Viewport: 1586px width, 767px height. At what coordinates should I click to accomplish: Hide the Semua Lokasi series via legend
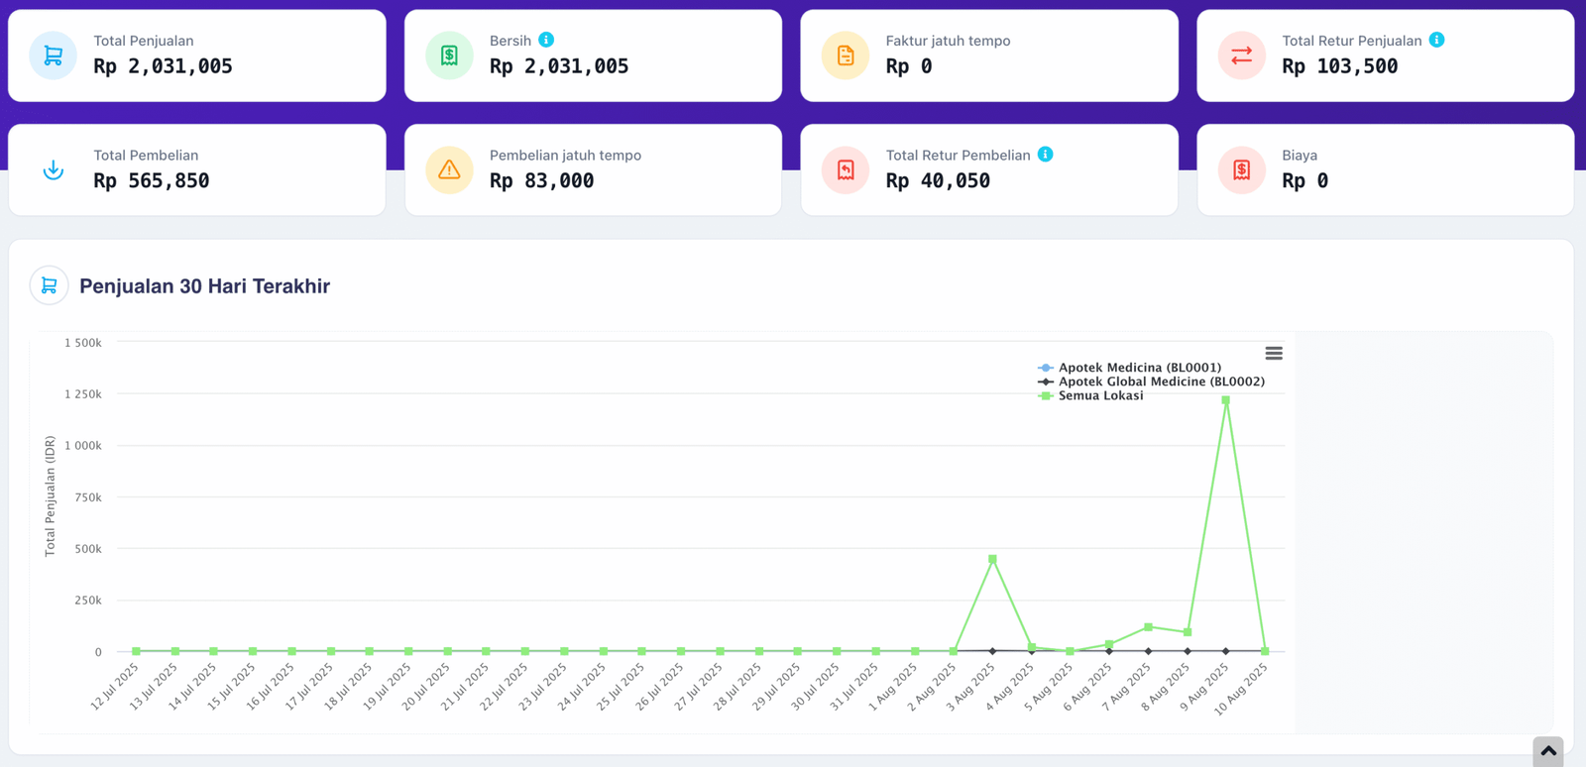tap(1100, 395)
